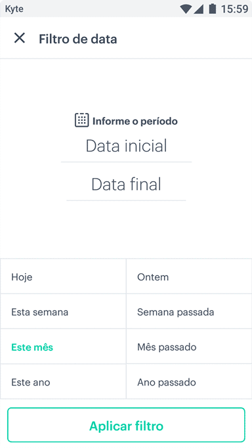This screenshot has height=448, width=252.
Task: Open the Data inicial date field
Action: pos(126,146)
